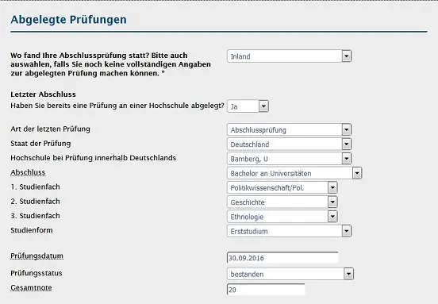438x304 pixels.
Task: Open Staat der Prüfung dropdown showing Deutschland
Action: tap(289, 144)
